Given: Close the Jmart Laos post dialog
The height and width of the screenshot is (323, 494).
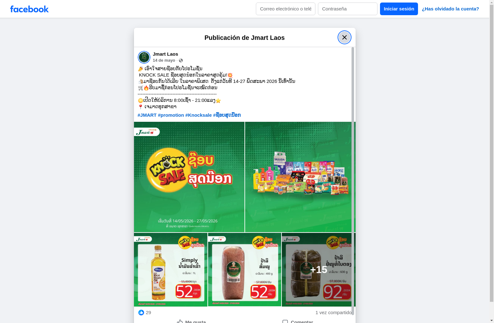Looking at the screenshot, I should click(344, 37).
